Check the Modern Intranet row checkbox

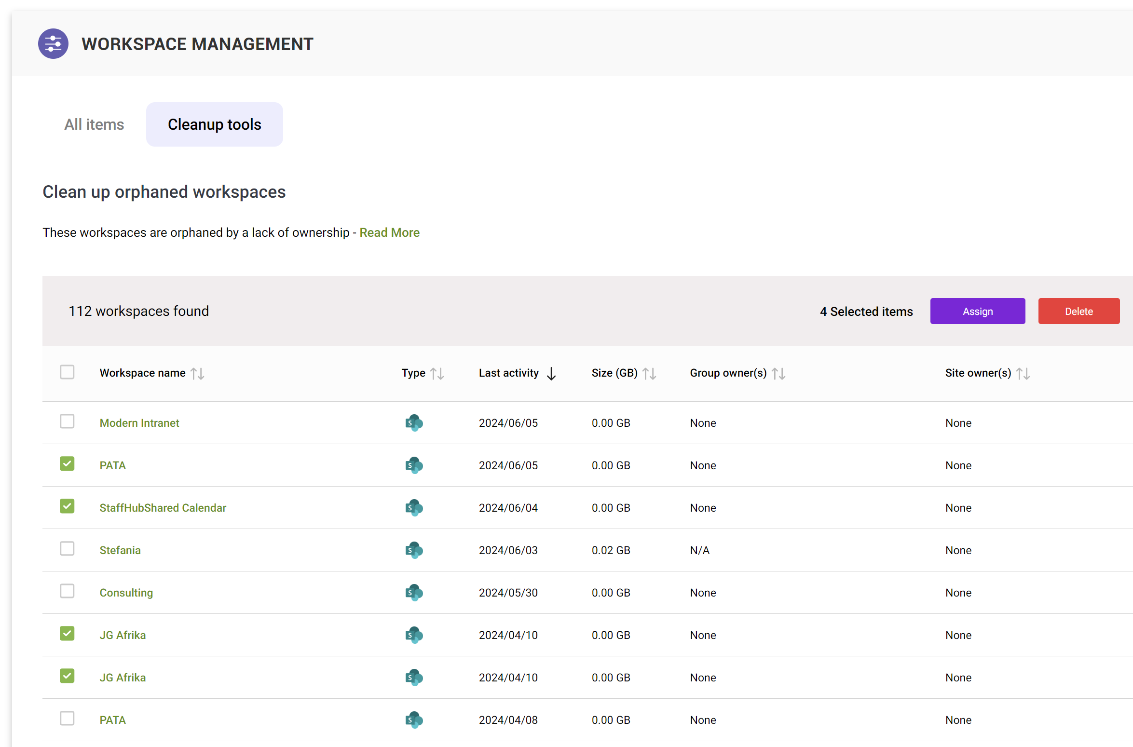[67, 421]
